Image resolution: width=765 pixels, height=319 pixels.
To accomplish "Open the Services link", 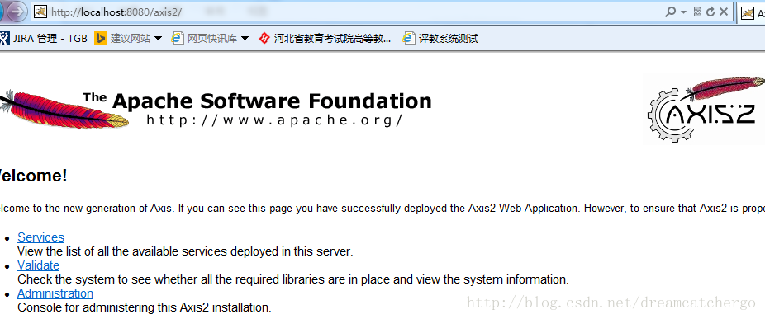I will coord(41,237).
